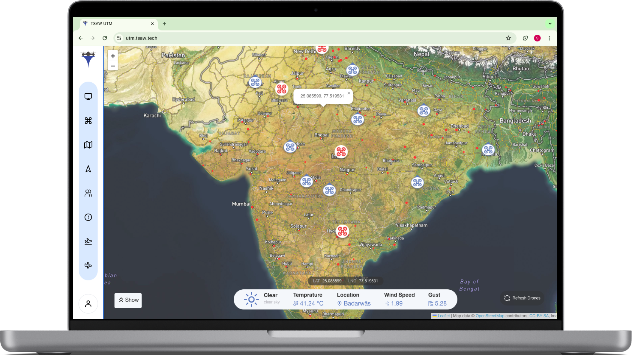Open the OpenStreetMap attribution link

pyautogui.click(x=490, y=316)
